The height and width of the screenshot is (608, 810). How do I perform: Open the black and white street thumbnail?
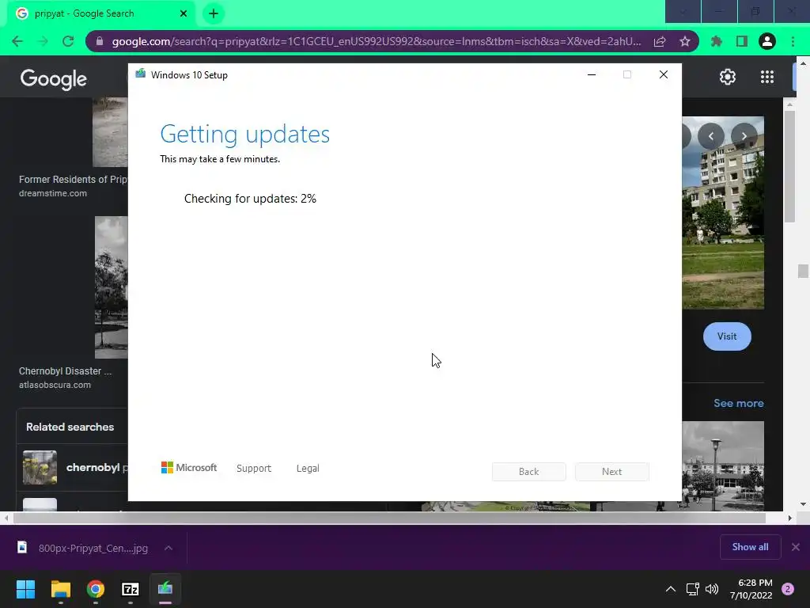[723, 465]
